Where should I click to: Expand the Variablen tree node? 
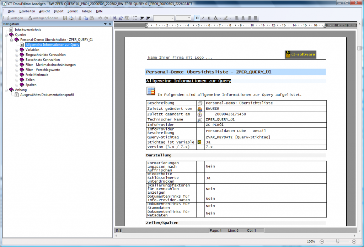17,50
